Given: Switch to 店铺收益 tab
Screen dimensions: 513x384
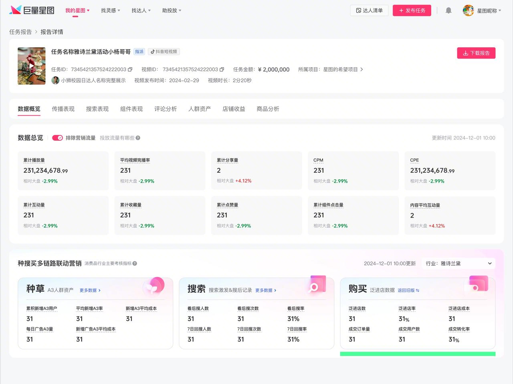Looking at the screenshot, I should pyautogui.click(x=234, y=109).
